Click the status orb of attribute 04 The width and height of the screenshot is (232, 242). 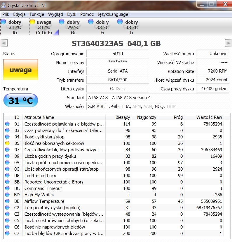click(x=7, y=137)
